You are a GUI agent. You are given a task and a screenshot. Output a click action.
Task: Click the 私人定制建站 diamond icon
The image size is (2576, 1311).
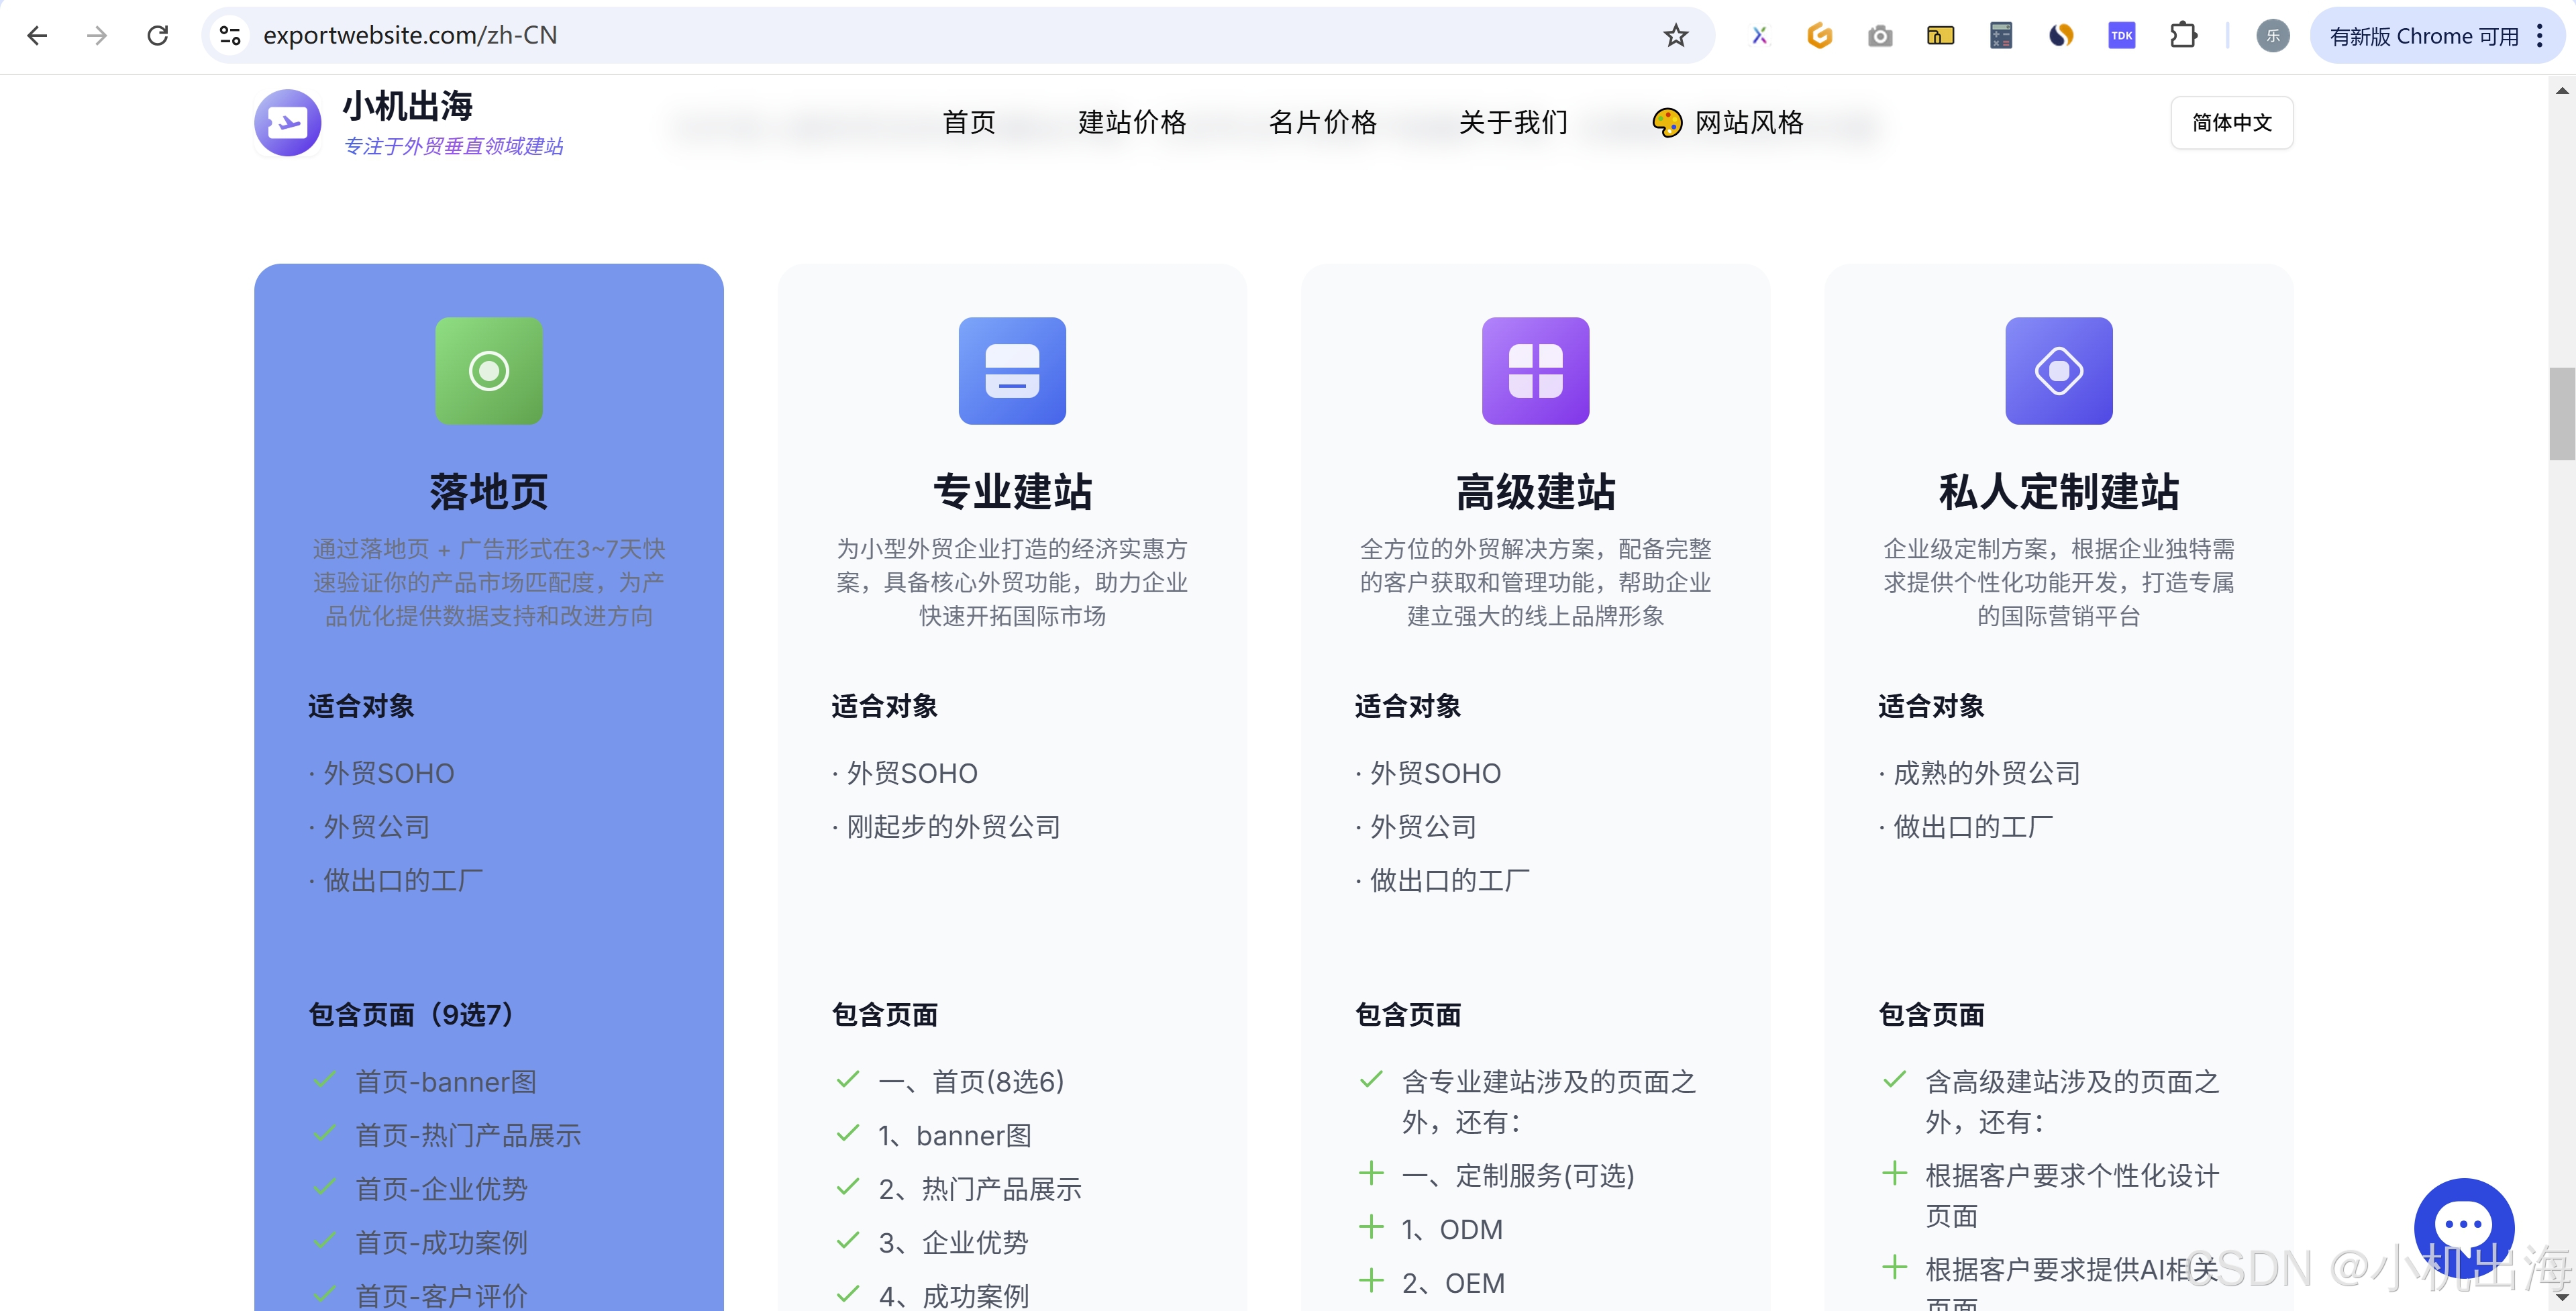2058,371
